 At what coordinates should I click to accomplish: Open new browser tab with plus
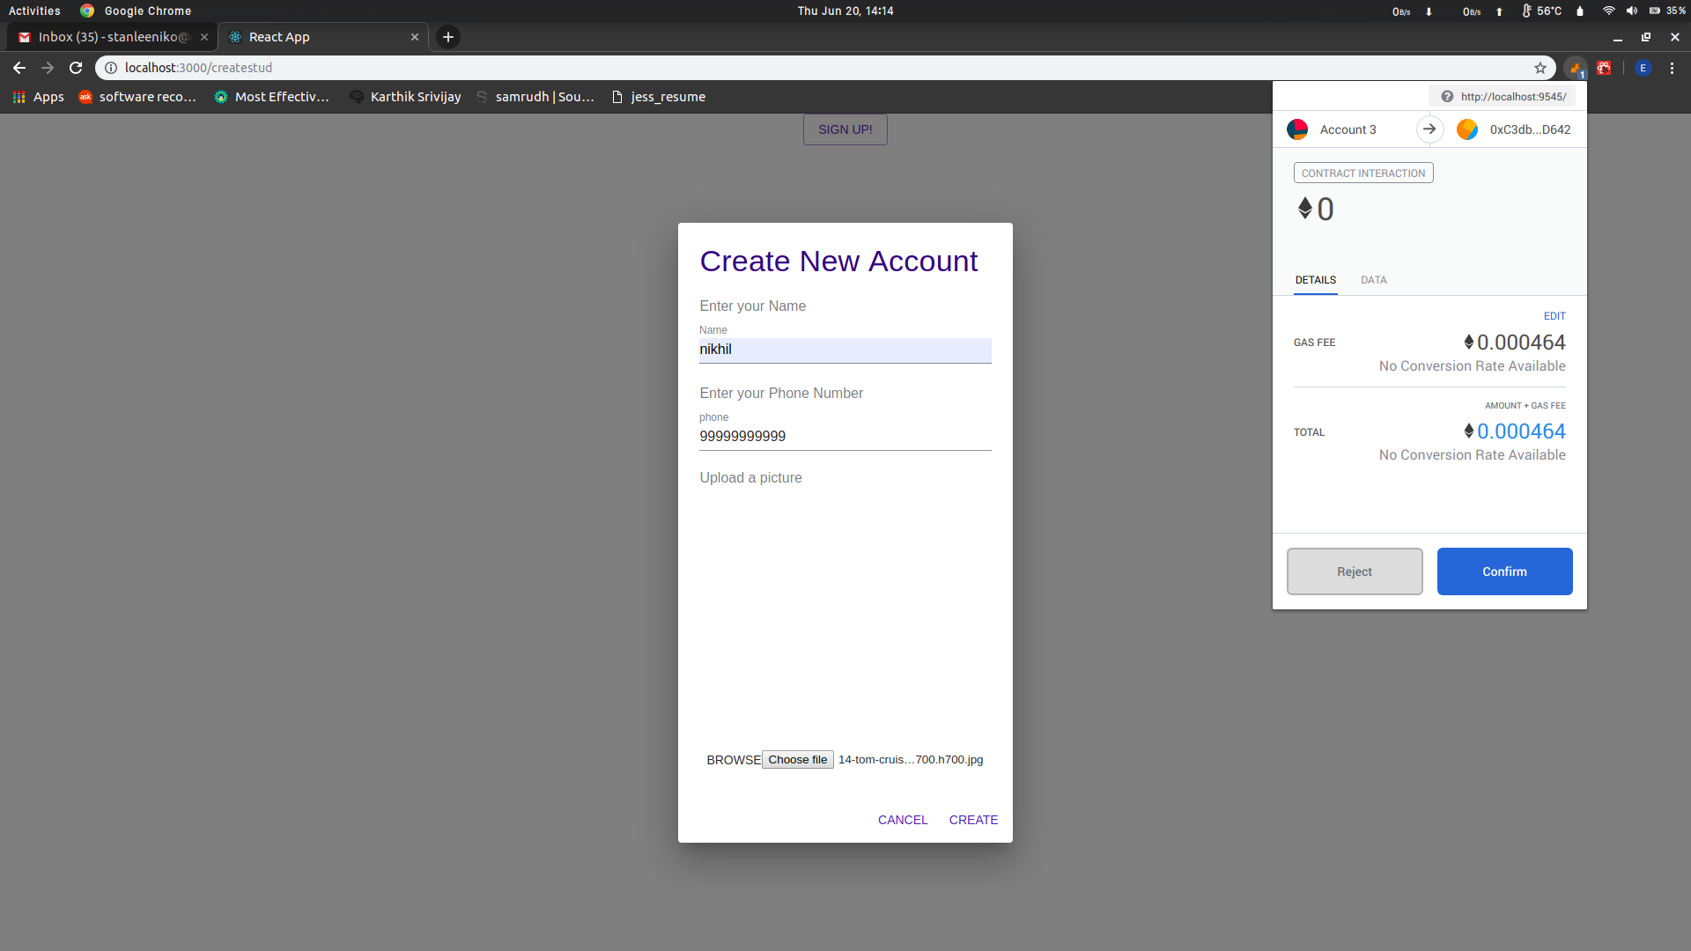448,37
